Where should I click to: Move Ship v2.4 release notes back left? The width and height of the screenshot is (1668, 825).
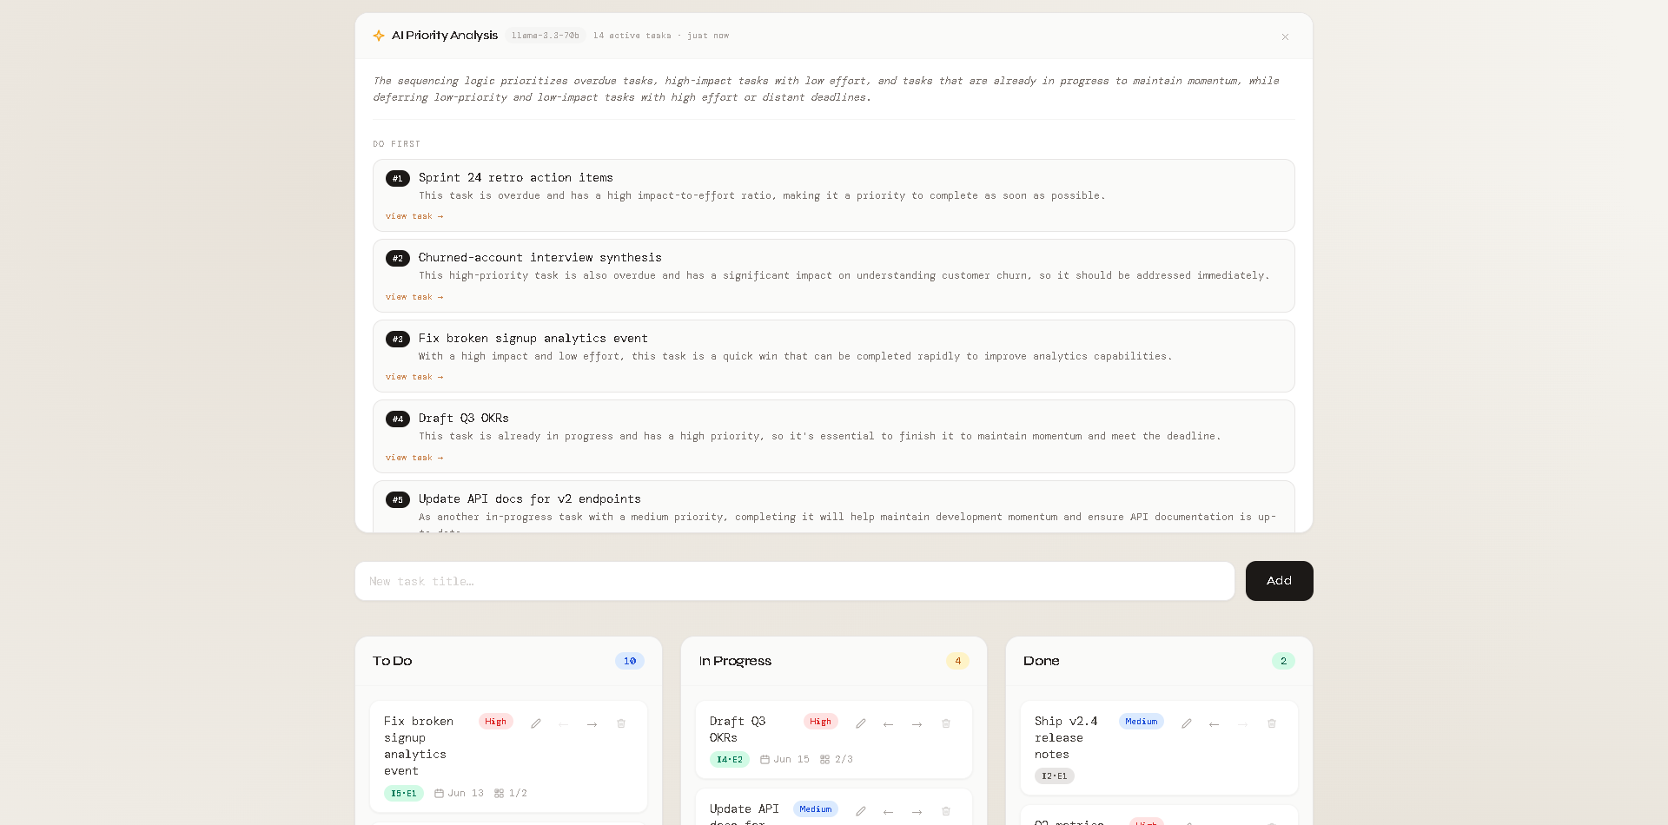click(1215, 723)
